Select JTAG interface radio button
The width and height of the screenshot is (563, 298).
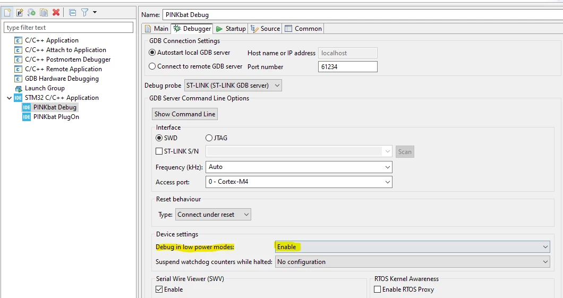pyautogui.click(x=209, y=138)
